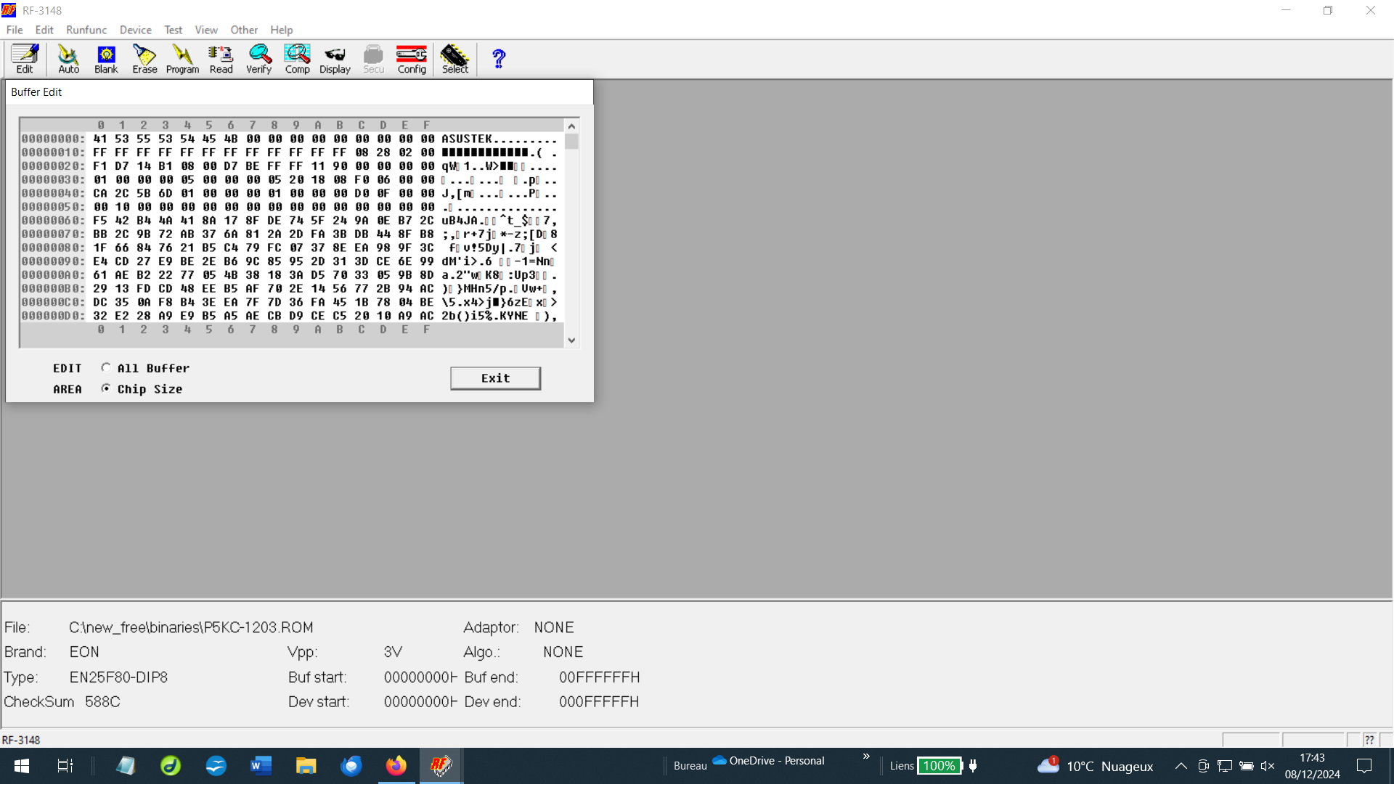Screen dimensions: 1394x787
Task: Open the notebook app icon on taskbar
Action: tap(126, 766)
